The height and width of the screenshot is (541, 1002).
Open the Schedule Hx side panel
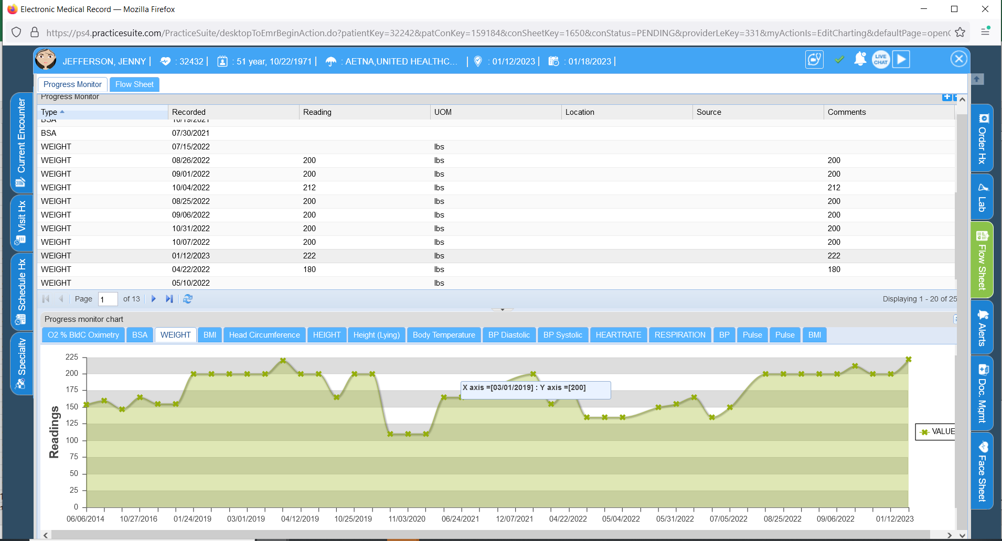(22, 292)
